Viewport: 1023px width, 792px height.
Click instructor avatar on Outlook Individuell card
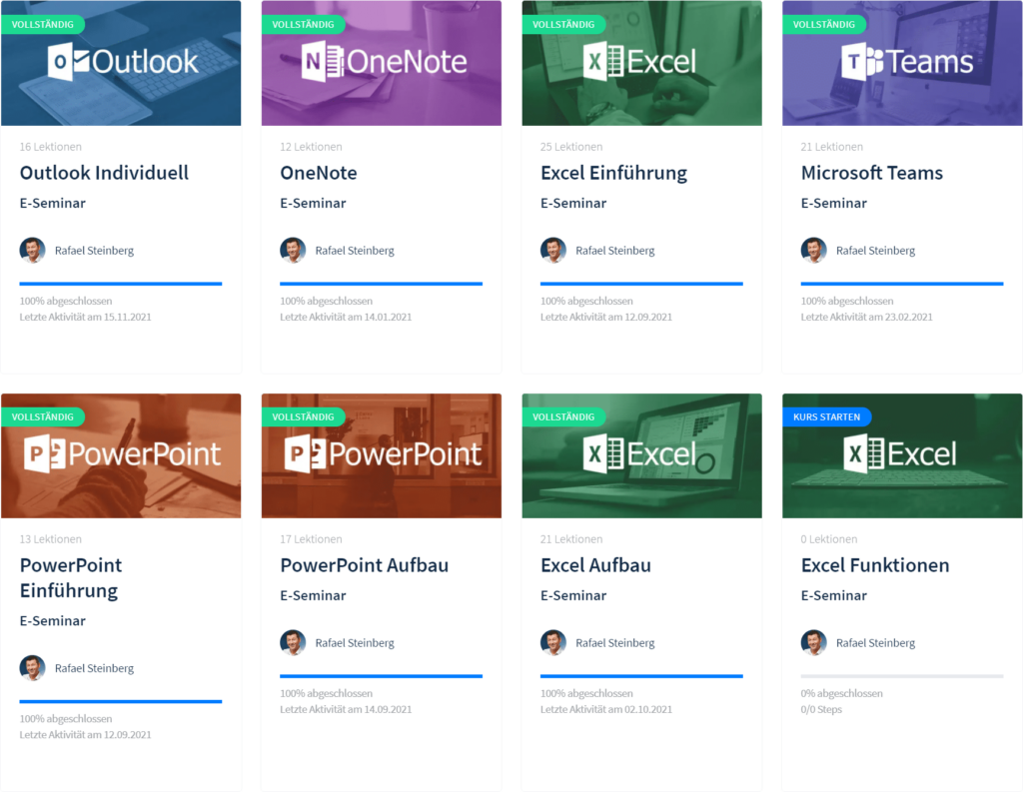pos(33,250)
